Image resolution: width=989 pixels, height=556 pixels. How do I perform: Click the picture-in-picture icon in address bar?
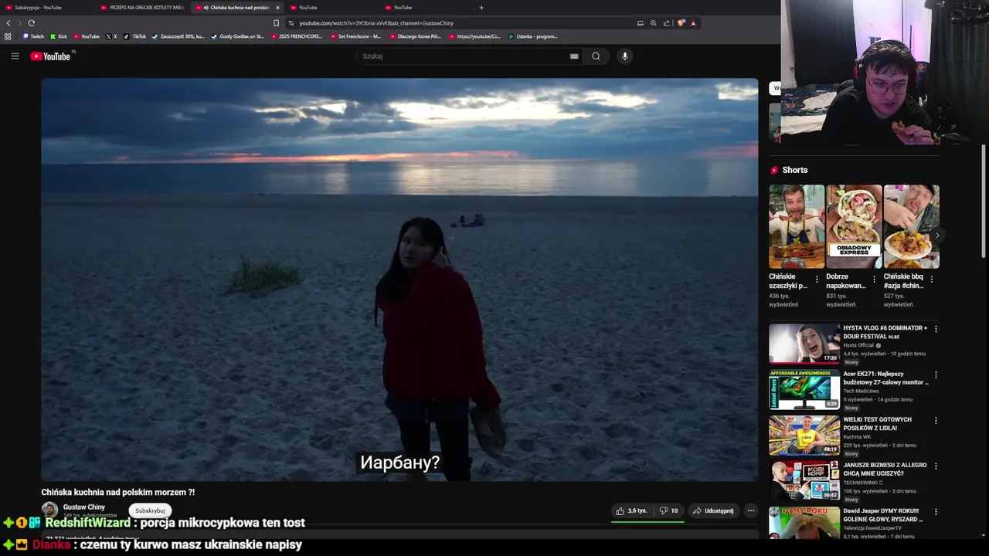(x=640, y=23)
